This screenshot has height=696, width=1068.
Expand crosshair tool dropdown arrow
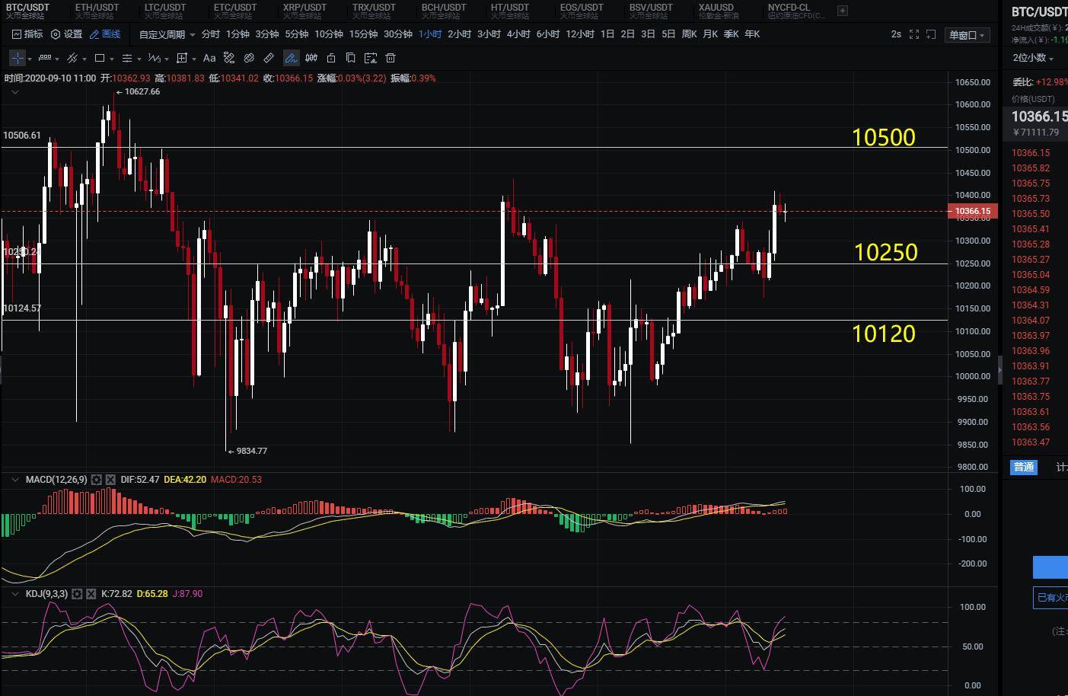(30, 59)
